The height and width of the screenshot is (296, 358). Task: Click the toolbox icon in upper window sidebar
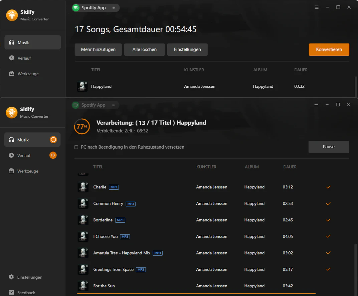tap(12, 73)
